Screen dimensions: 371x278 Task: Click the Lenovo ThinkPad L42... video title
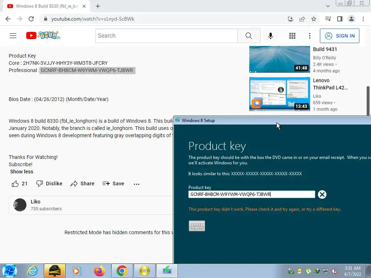tap(330, 84)
